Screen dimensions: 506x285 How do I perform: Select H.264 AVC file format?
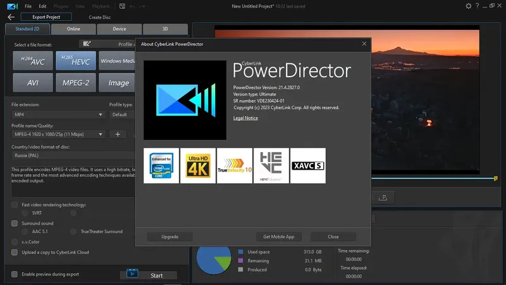click(x=33, y=61)
